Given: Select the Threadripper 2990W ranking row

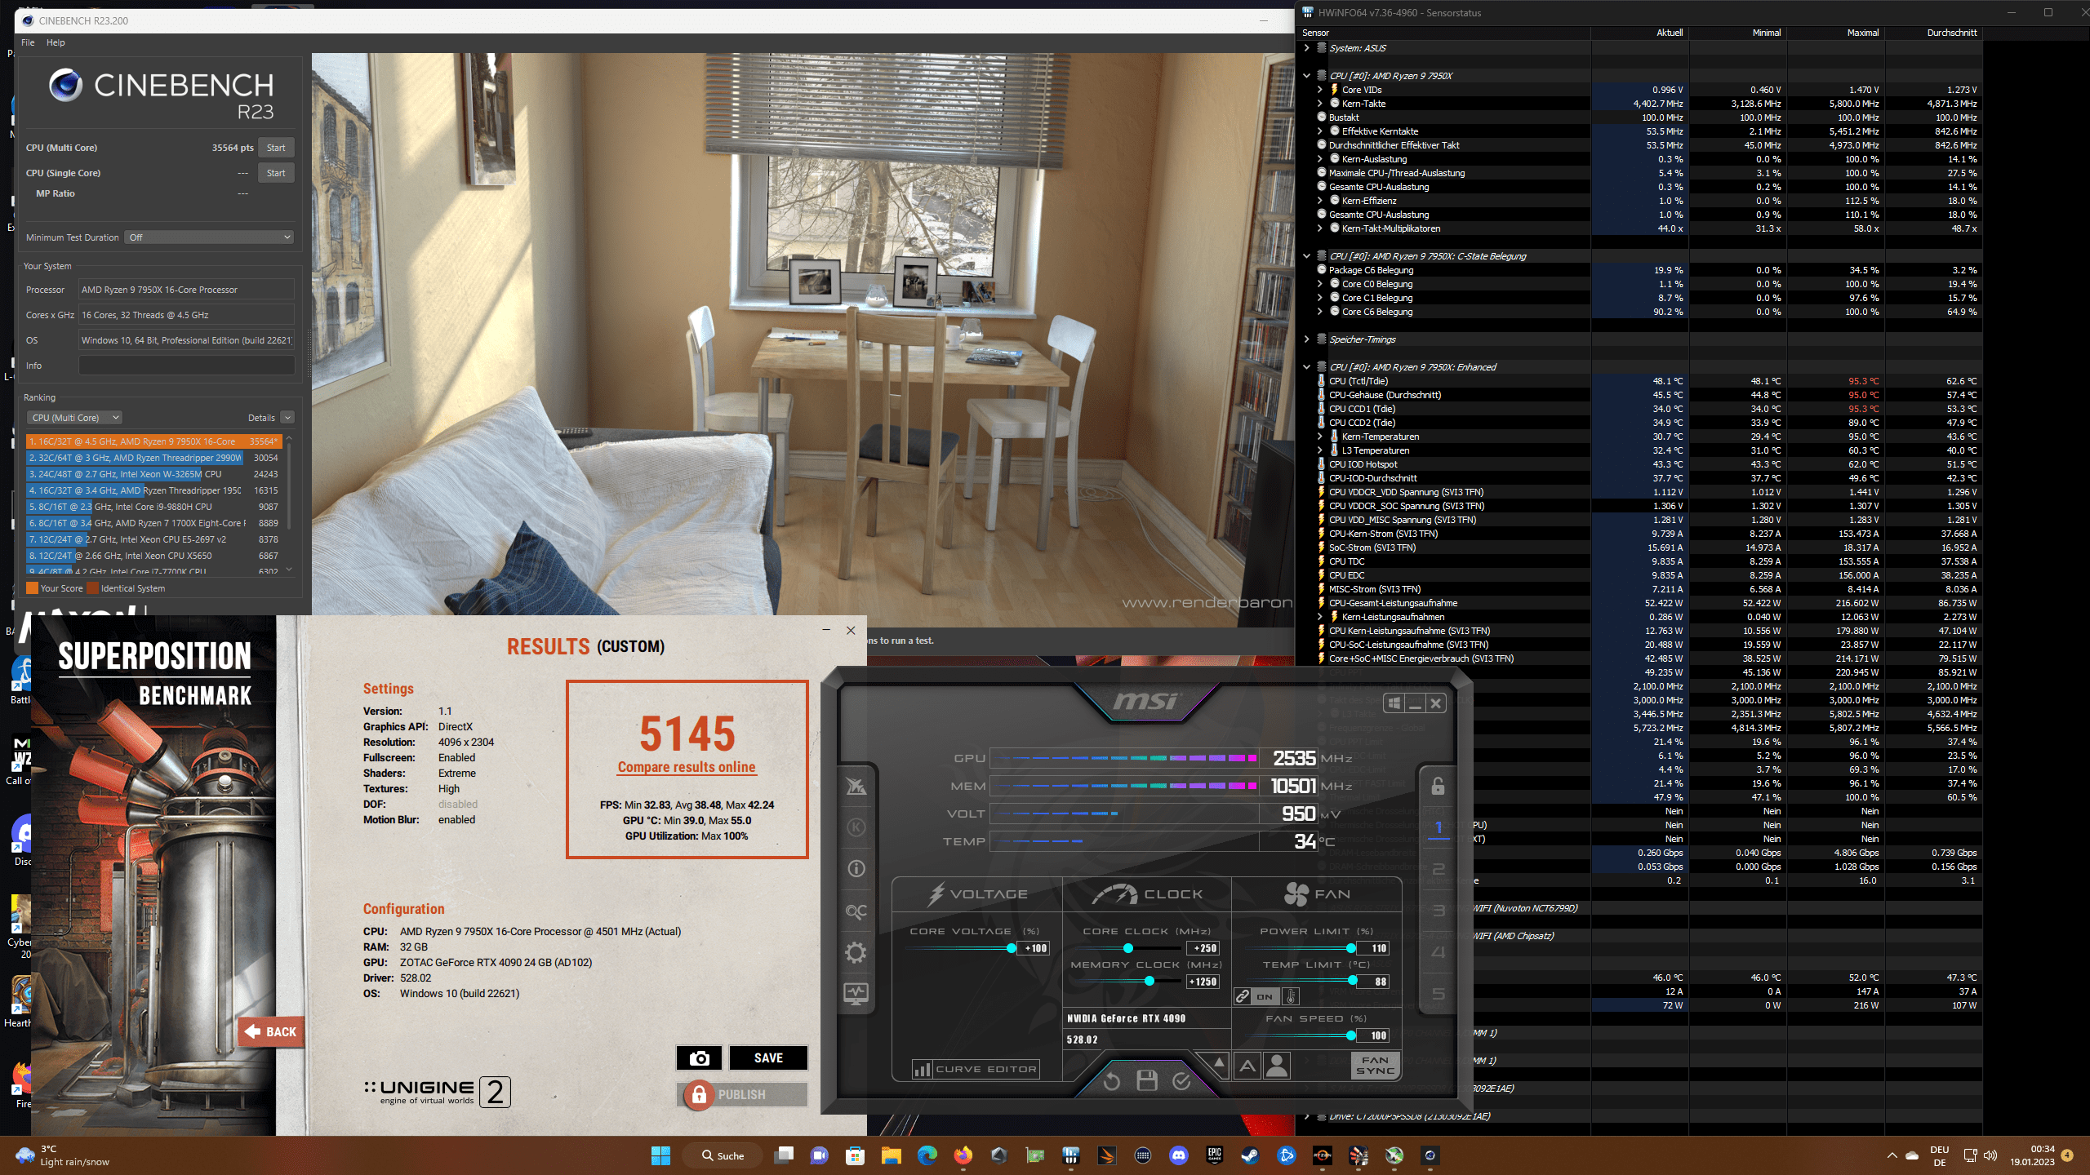Looking at the screenshot, I should (x=153, y=458).
